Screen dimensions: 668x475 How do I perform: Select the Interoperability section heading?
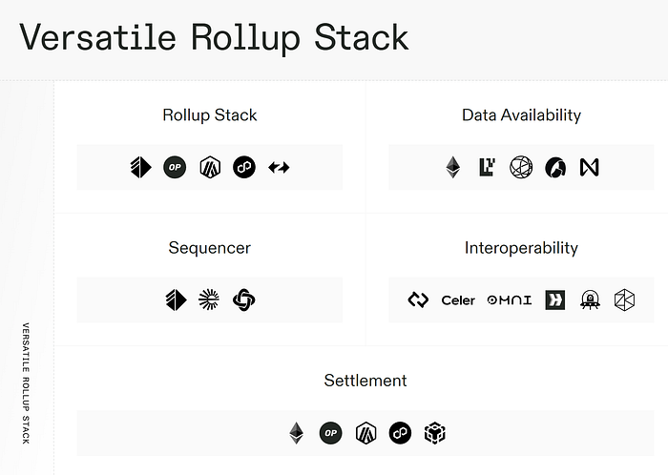click(521, 248)
